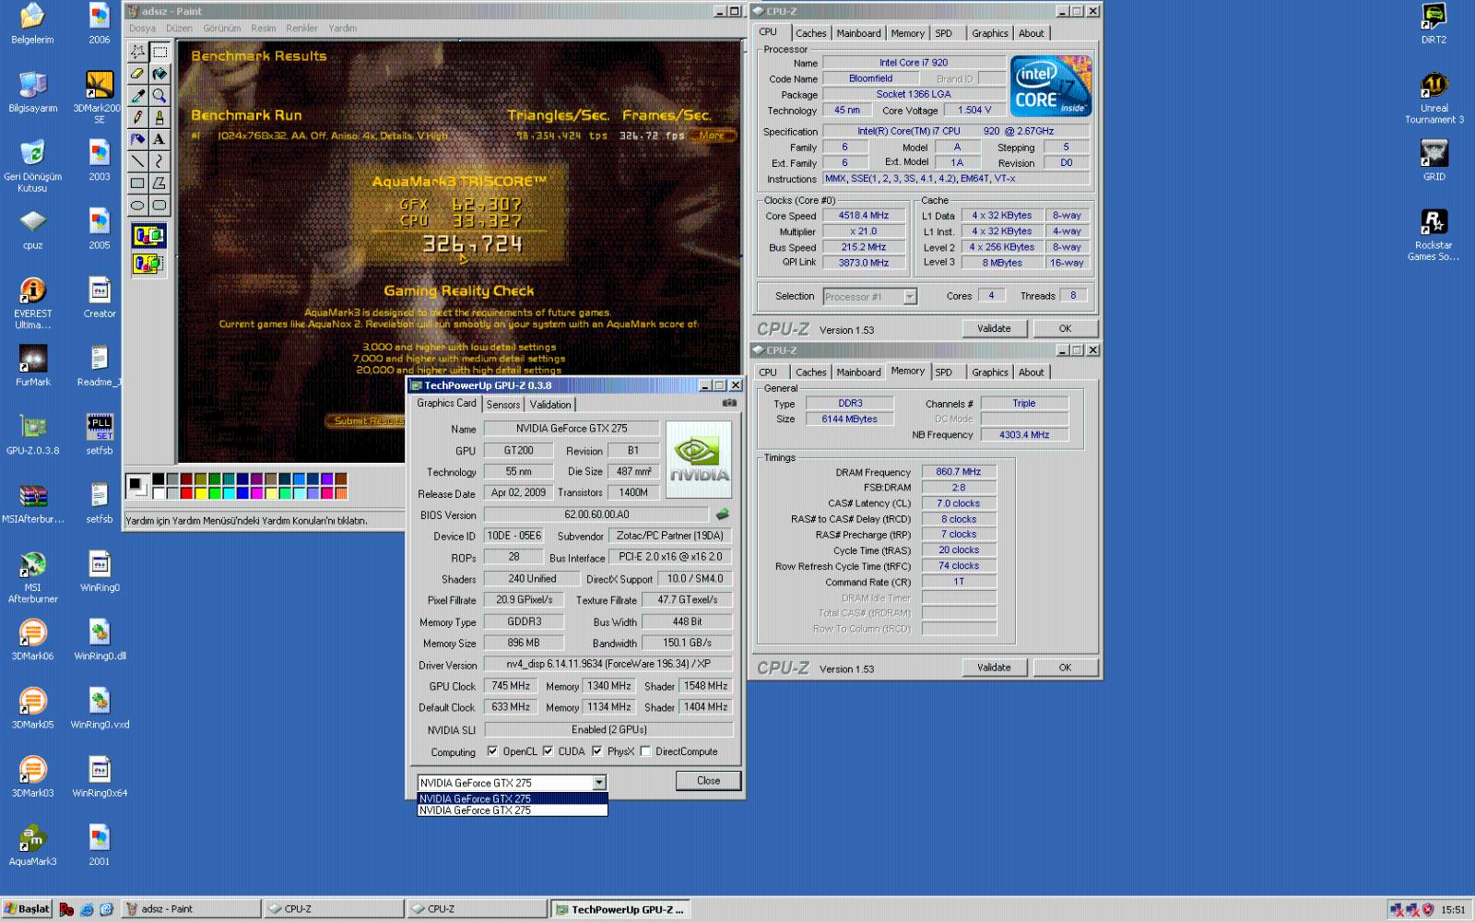Image resolution: width=1475 pixels, height=922 pixels.
Task: Open the Görünüm menu in Paint
Action: 221,29
